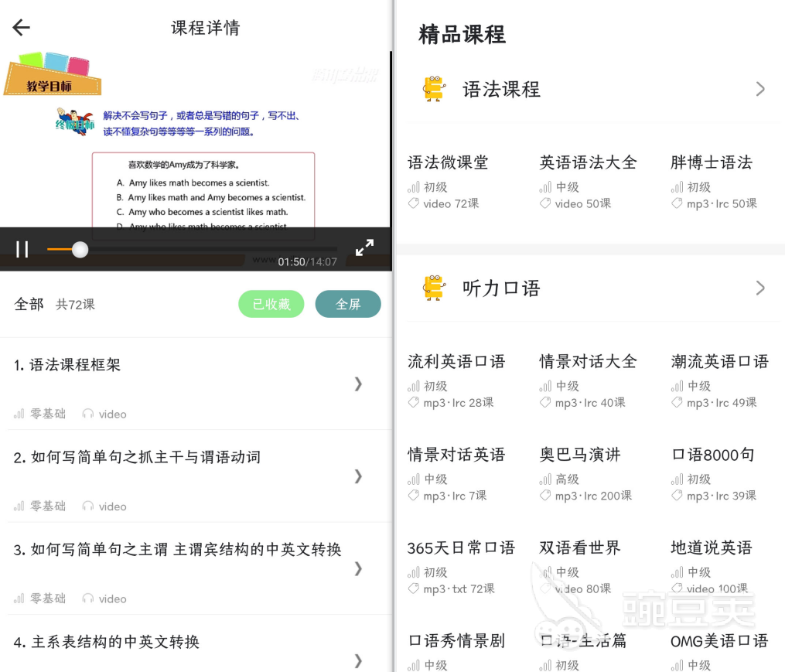Click the headphone icon next to video in lesson 1

[89, 414]
